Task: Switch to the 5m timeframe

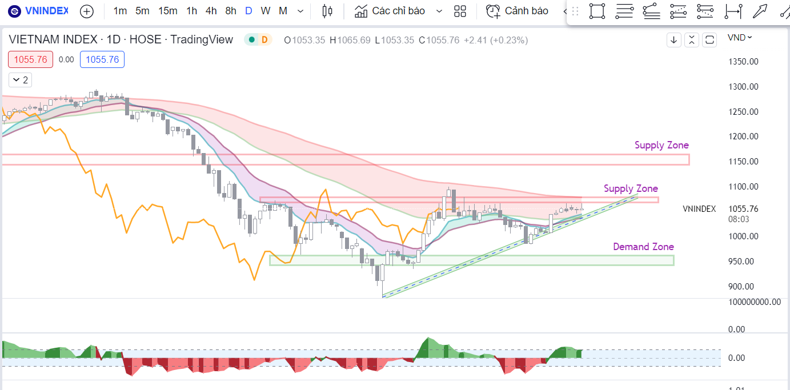Action: point(142,11)
